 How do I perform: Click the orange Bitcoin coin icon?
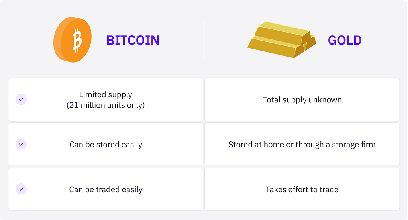pyautogui.click(x=73, y=39)
